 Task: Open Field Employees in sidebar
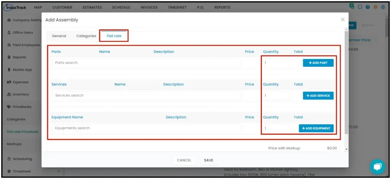click(x=23, y=45)
